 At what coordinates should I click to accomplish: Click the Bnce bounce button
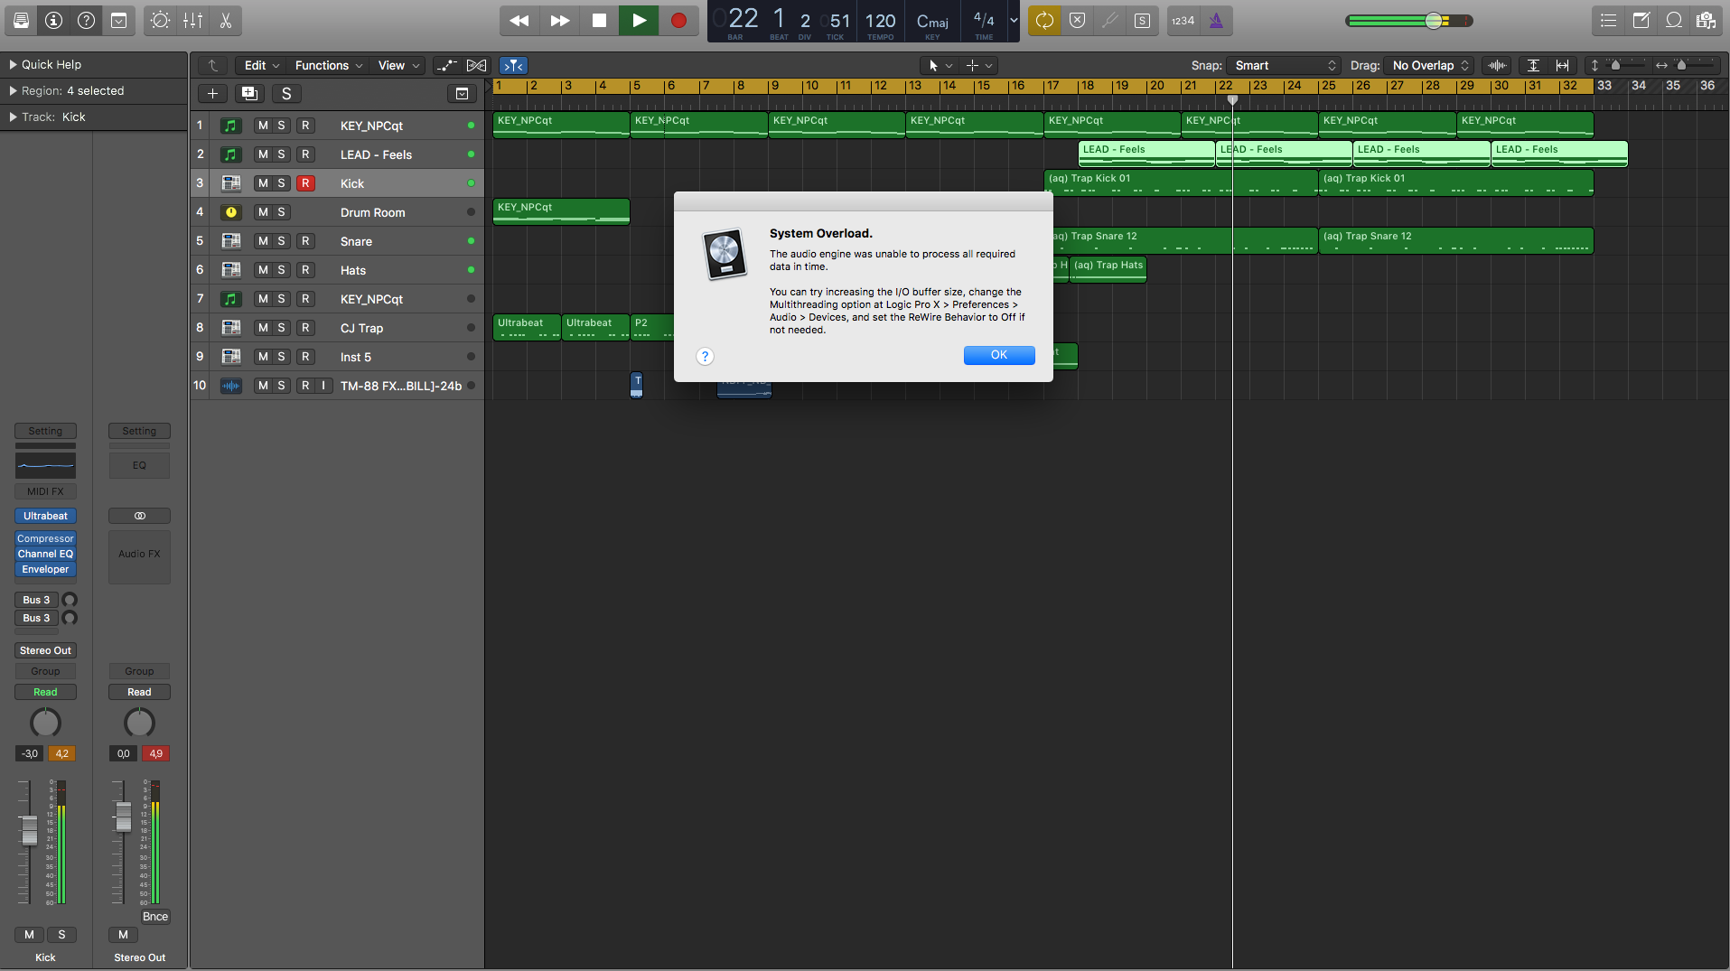155,916
